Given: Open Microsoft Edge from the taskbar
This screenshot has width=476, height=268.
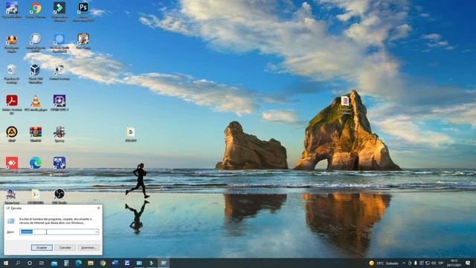Looking at the screenshot, I should click(78, 263).
